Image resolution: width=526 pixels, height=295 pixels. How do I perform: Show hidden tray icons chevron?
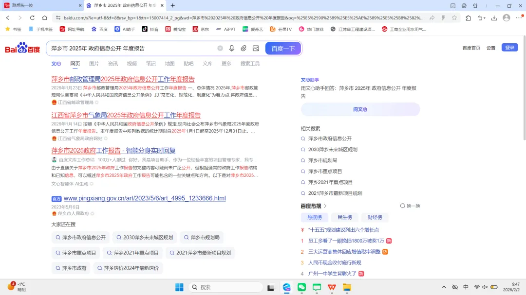444,287
